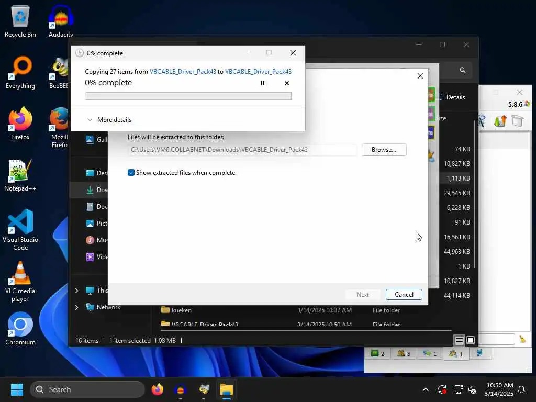Open the Everything desktop icon

(20, 73)
